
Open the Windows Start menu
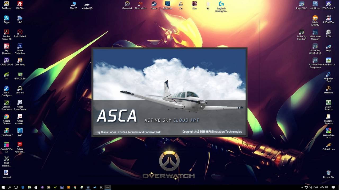(3, 187)
